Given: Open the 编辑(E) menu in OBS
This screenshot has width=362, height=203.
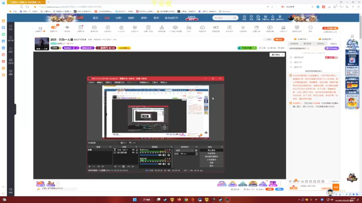Looking at the screenshot, I should [100, 83].
